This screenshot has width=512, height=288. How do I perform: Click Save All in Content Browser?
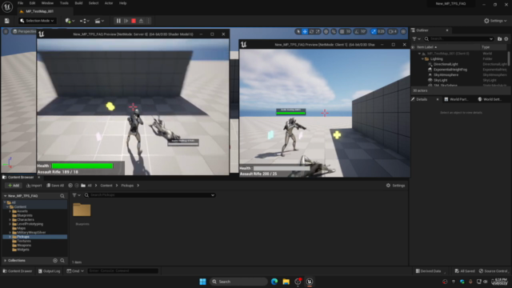click(x=55, y=186)
